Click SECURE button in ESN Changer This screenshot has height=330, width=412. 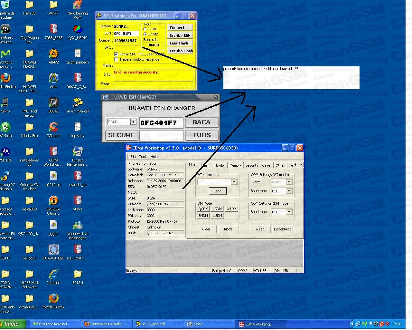tap(121, 135)
